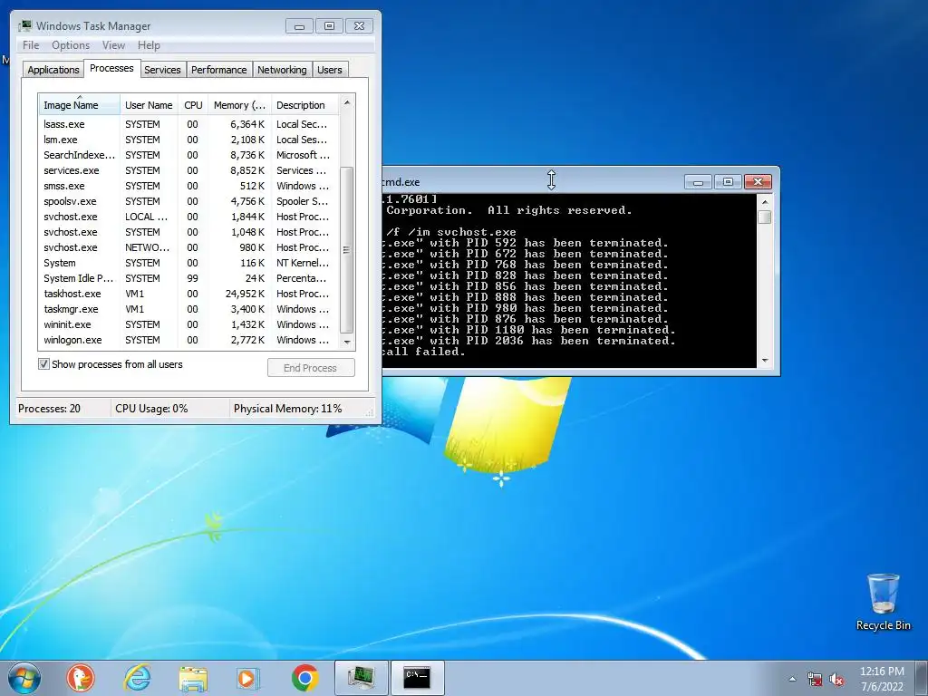The width and height of the screenshot is (928, 696).
Task: Select the Processes tab
Action: 111,68
